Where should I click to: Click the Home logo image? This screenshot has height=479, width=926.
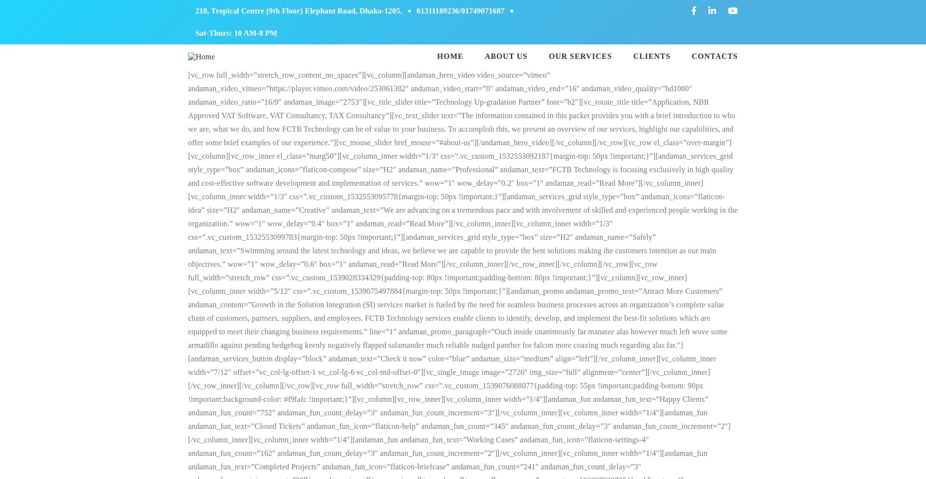coord(202,56)
